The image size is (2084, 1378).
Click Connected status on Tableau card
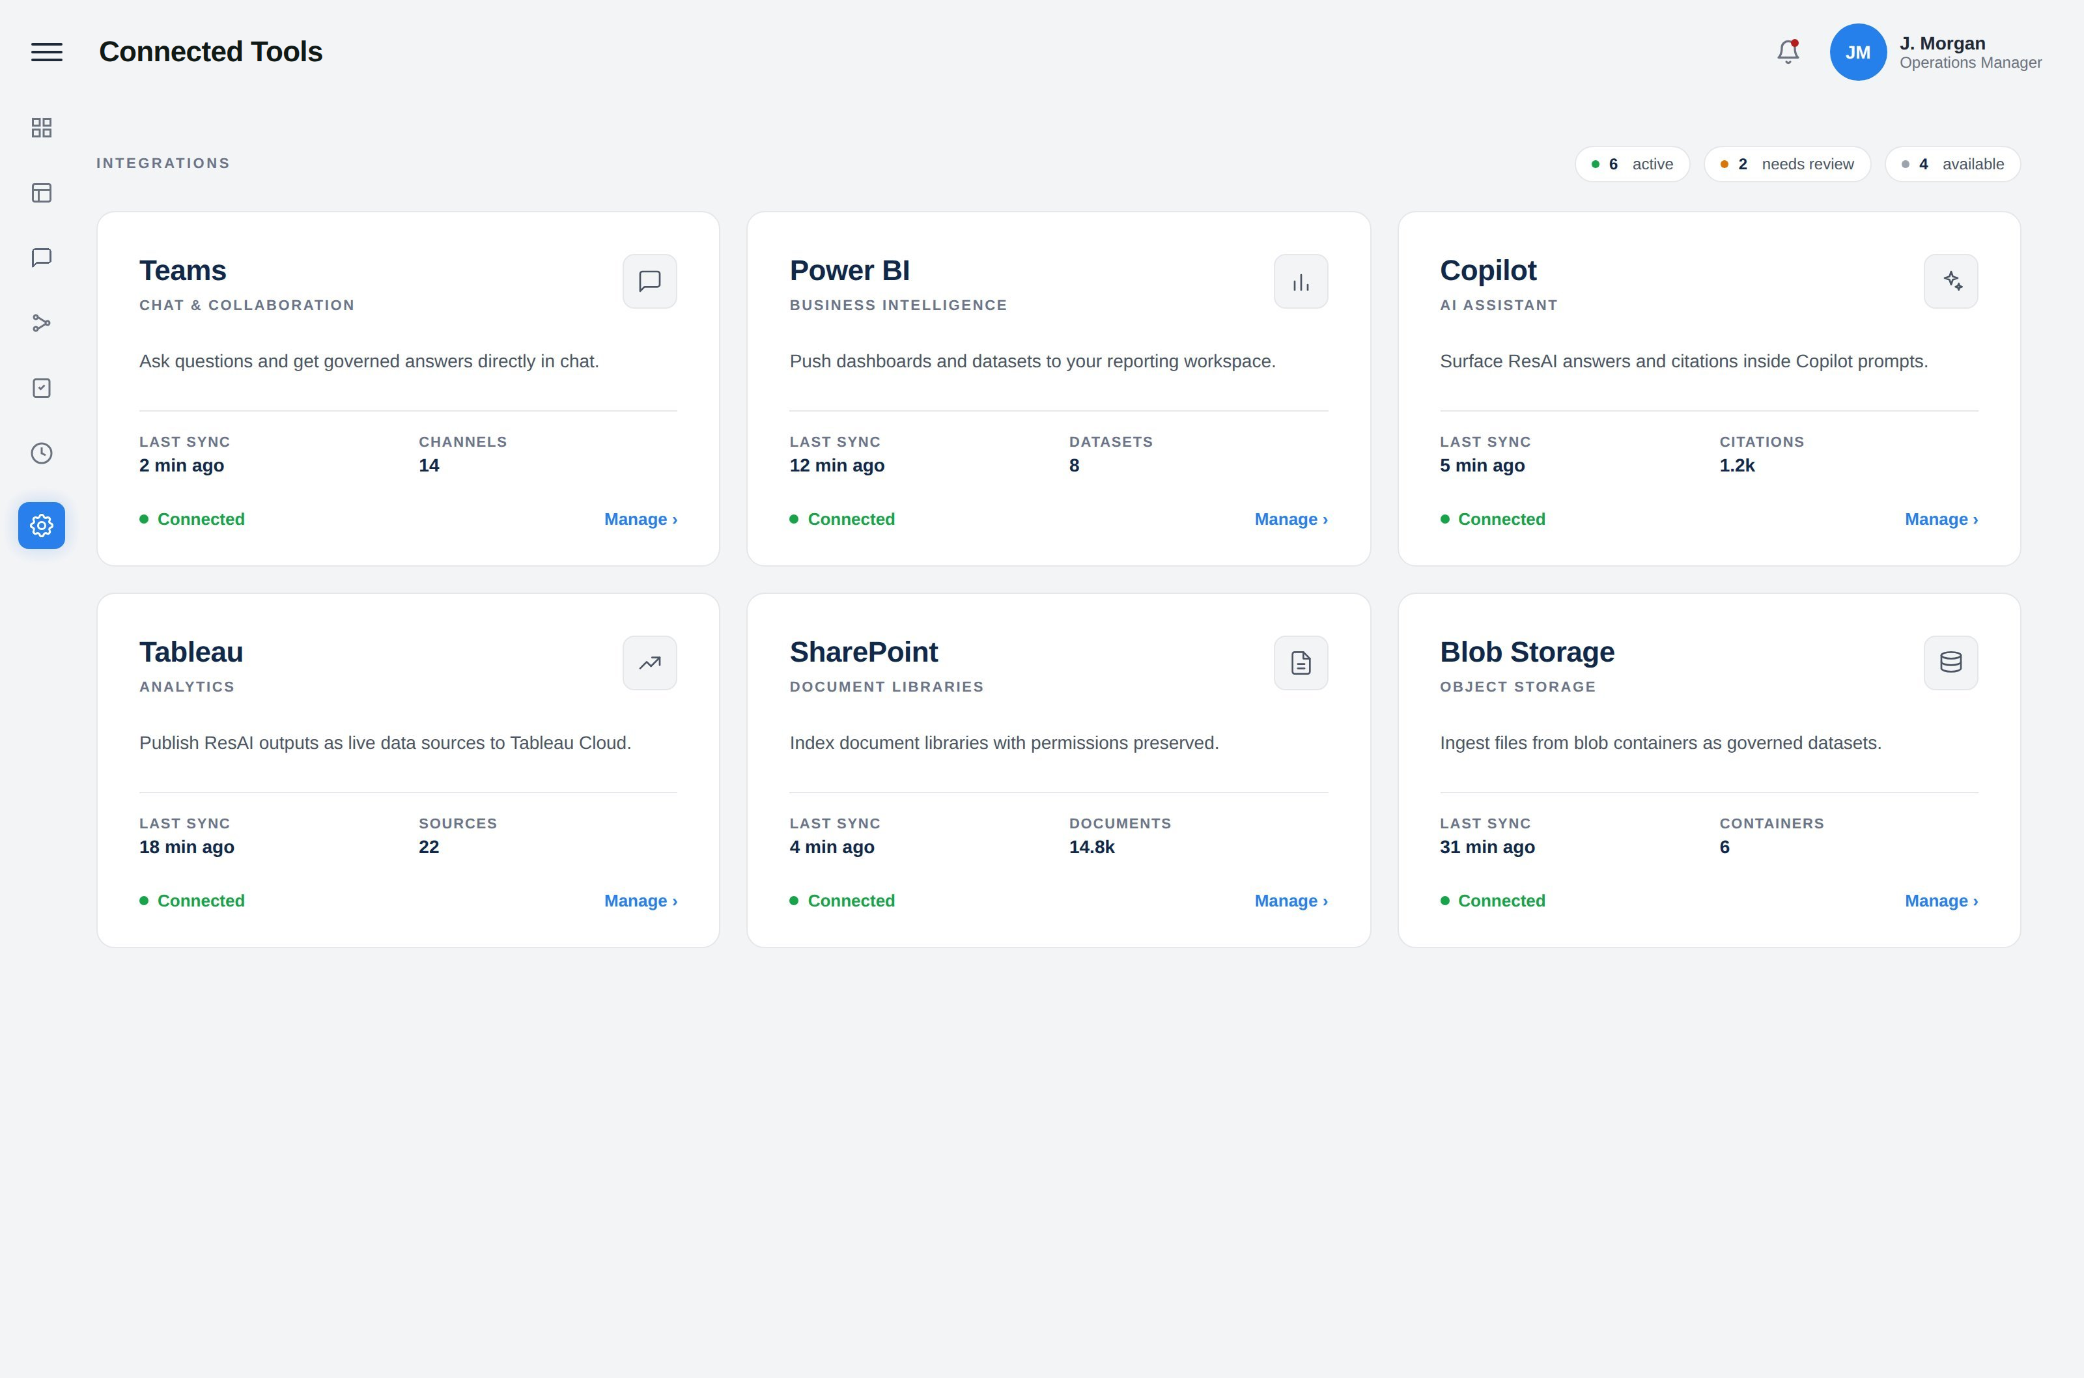[x=191, y=901]
